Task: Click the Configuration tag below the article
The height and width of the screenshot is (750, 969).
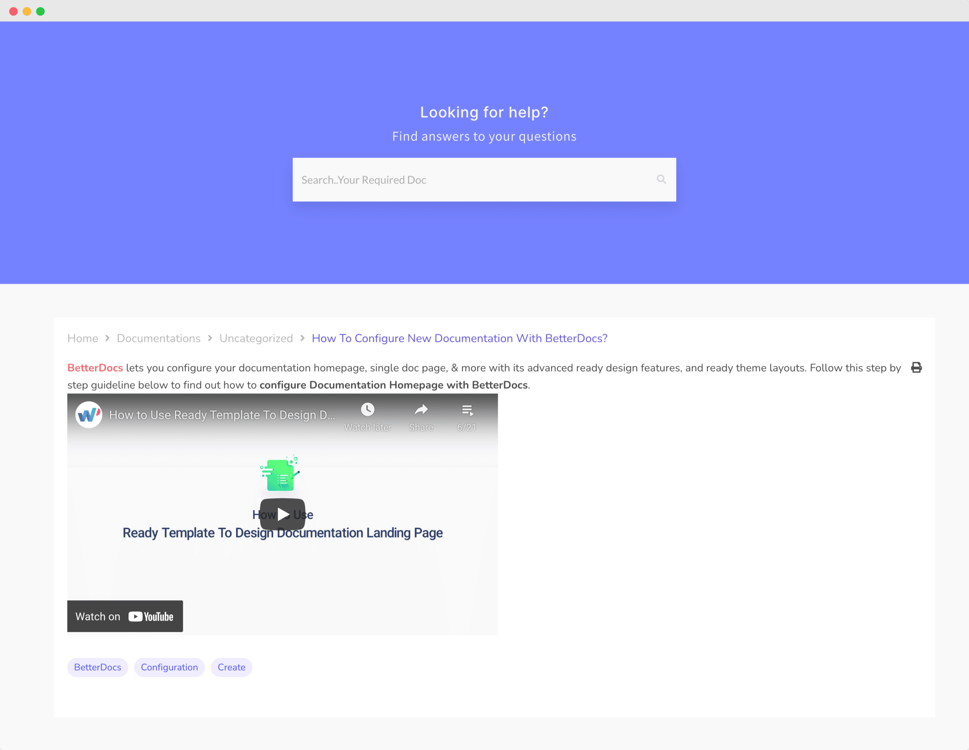Action: pos(169,667)
